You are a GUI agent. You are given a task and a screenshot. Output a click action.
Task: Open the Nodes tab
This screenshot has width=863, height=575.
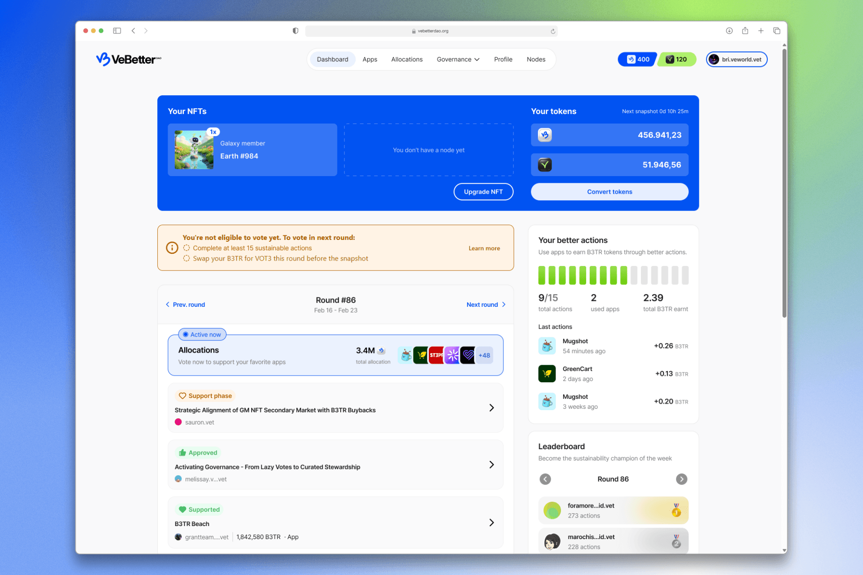pos(536,59)
